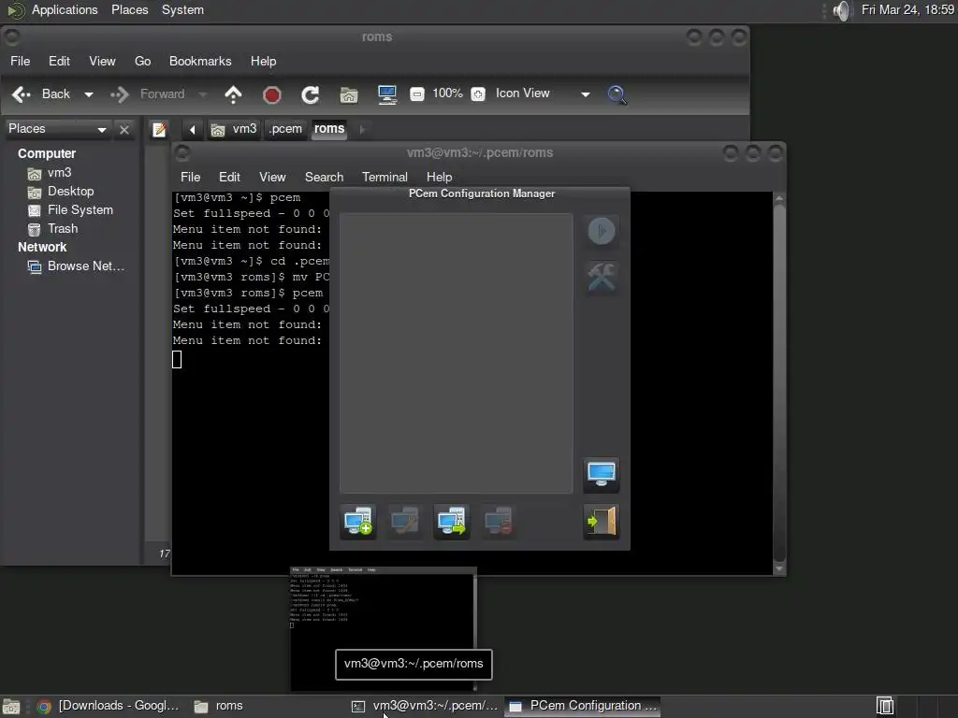The width and height of the screenshot is (958, 718).
Task: Open the Places sidebar selector dropdown
Action: click(x=57, y=129)
